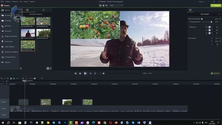The height and width of the screenshot is (125, 222).
Task: Open the CC Надписи captions panel
Action: click(x=6, y=62)
